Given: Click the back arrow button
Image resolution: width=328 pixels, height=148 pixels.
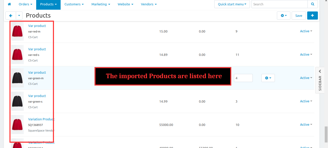Looking at the screenshot, I should click(x=11, y=16).
